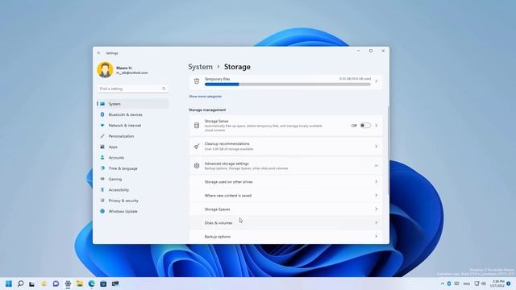Open Storage used on other drives
This screenshot has height=290, width=516.
(x=285, y=182)
